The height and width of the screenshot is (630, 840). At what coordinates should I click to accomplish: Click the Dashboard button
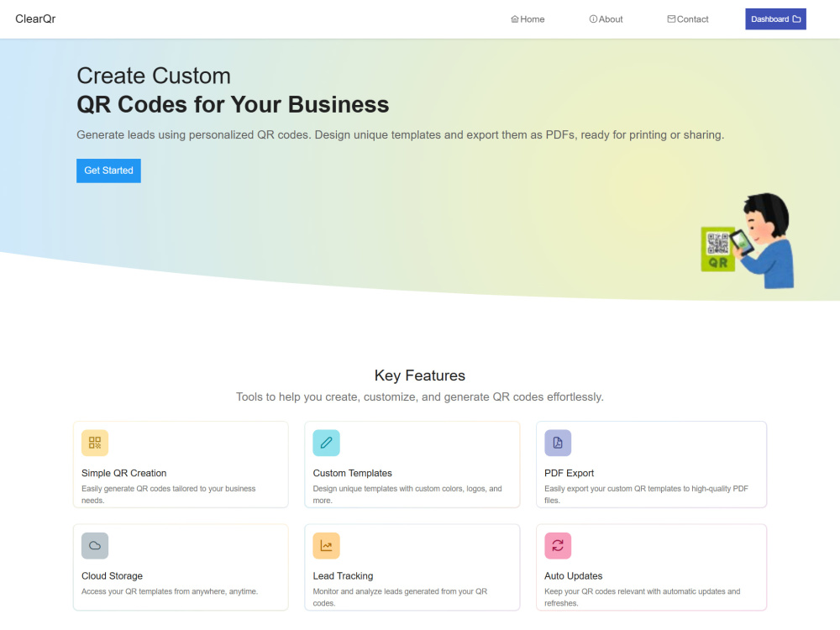pos(775,19)
